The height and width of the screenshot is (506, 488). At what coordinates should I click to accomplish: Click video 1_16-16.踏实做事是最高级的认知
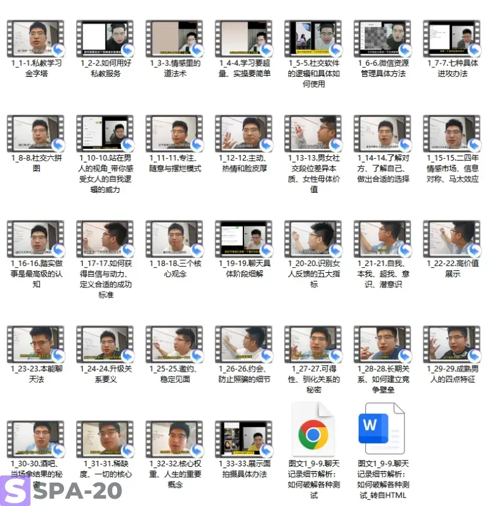35,239
